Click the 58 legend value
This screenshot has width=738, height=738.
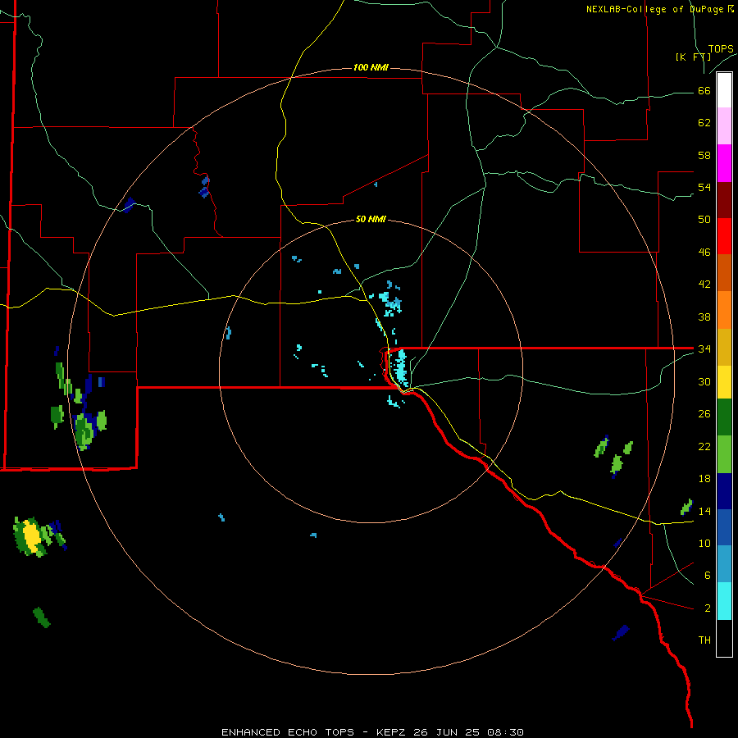[704, 155]
